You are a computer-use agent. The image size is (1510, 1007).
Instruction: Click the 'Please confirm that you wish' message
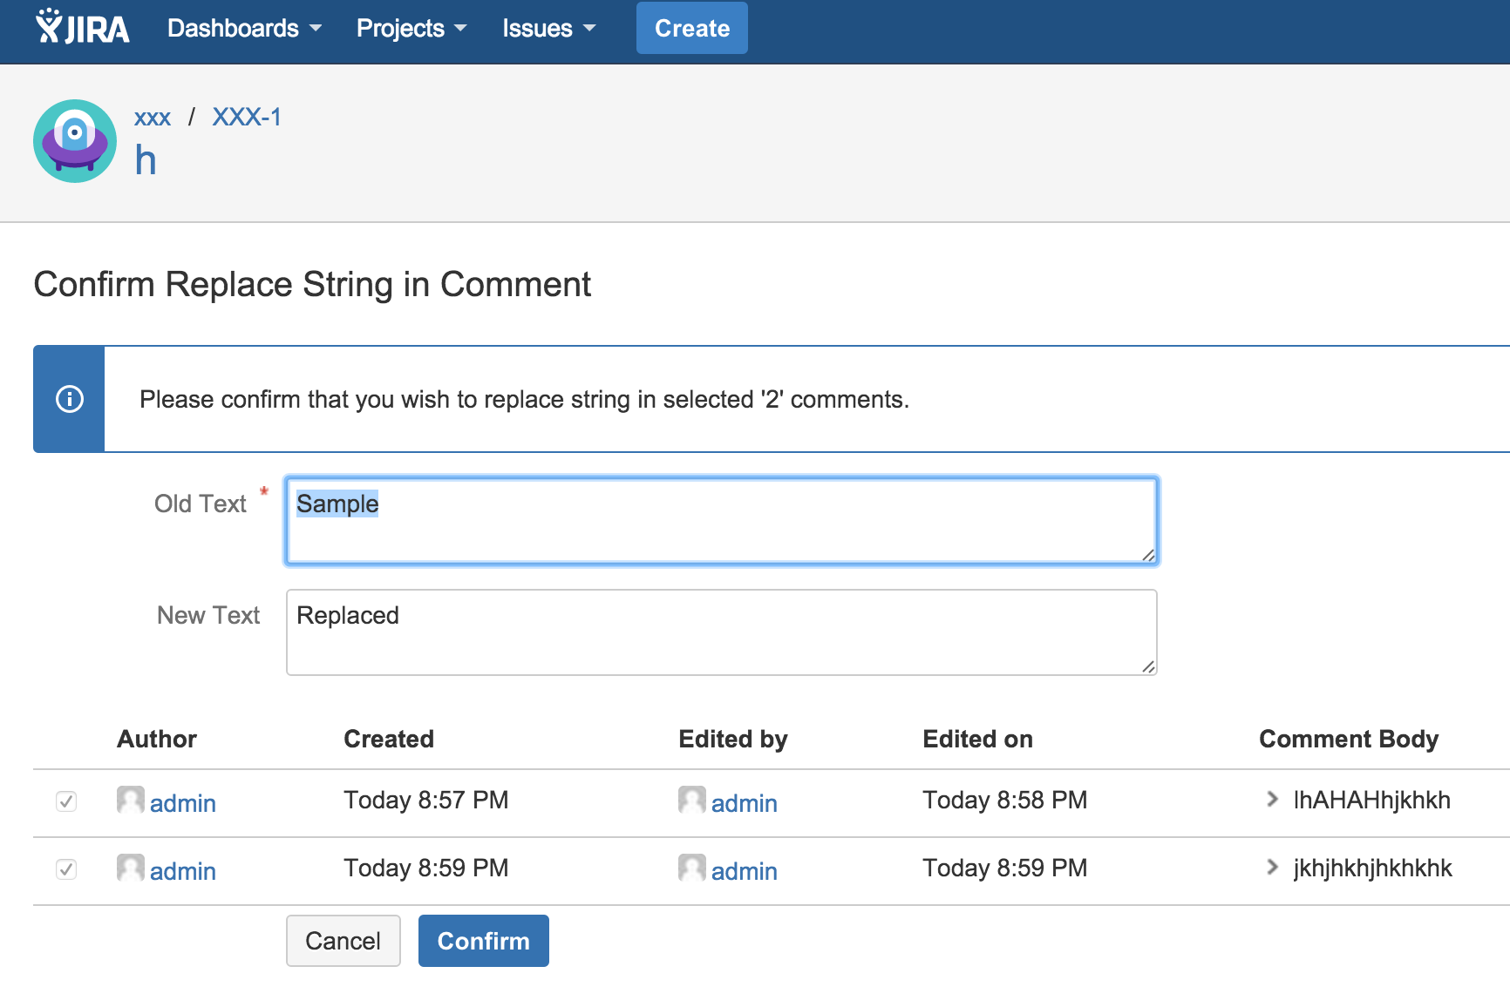[524, 400]
